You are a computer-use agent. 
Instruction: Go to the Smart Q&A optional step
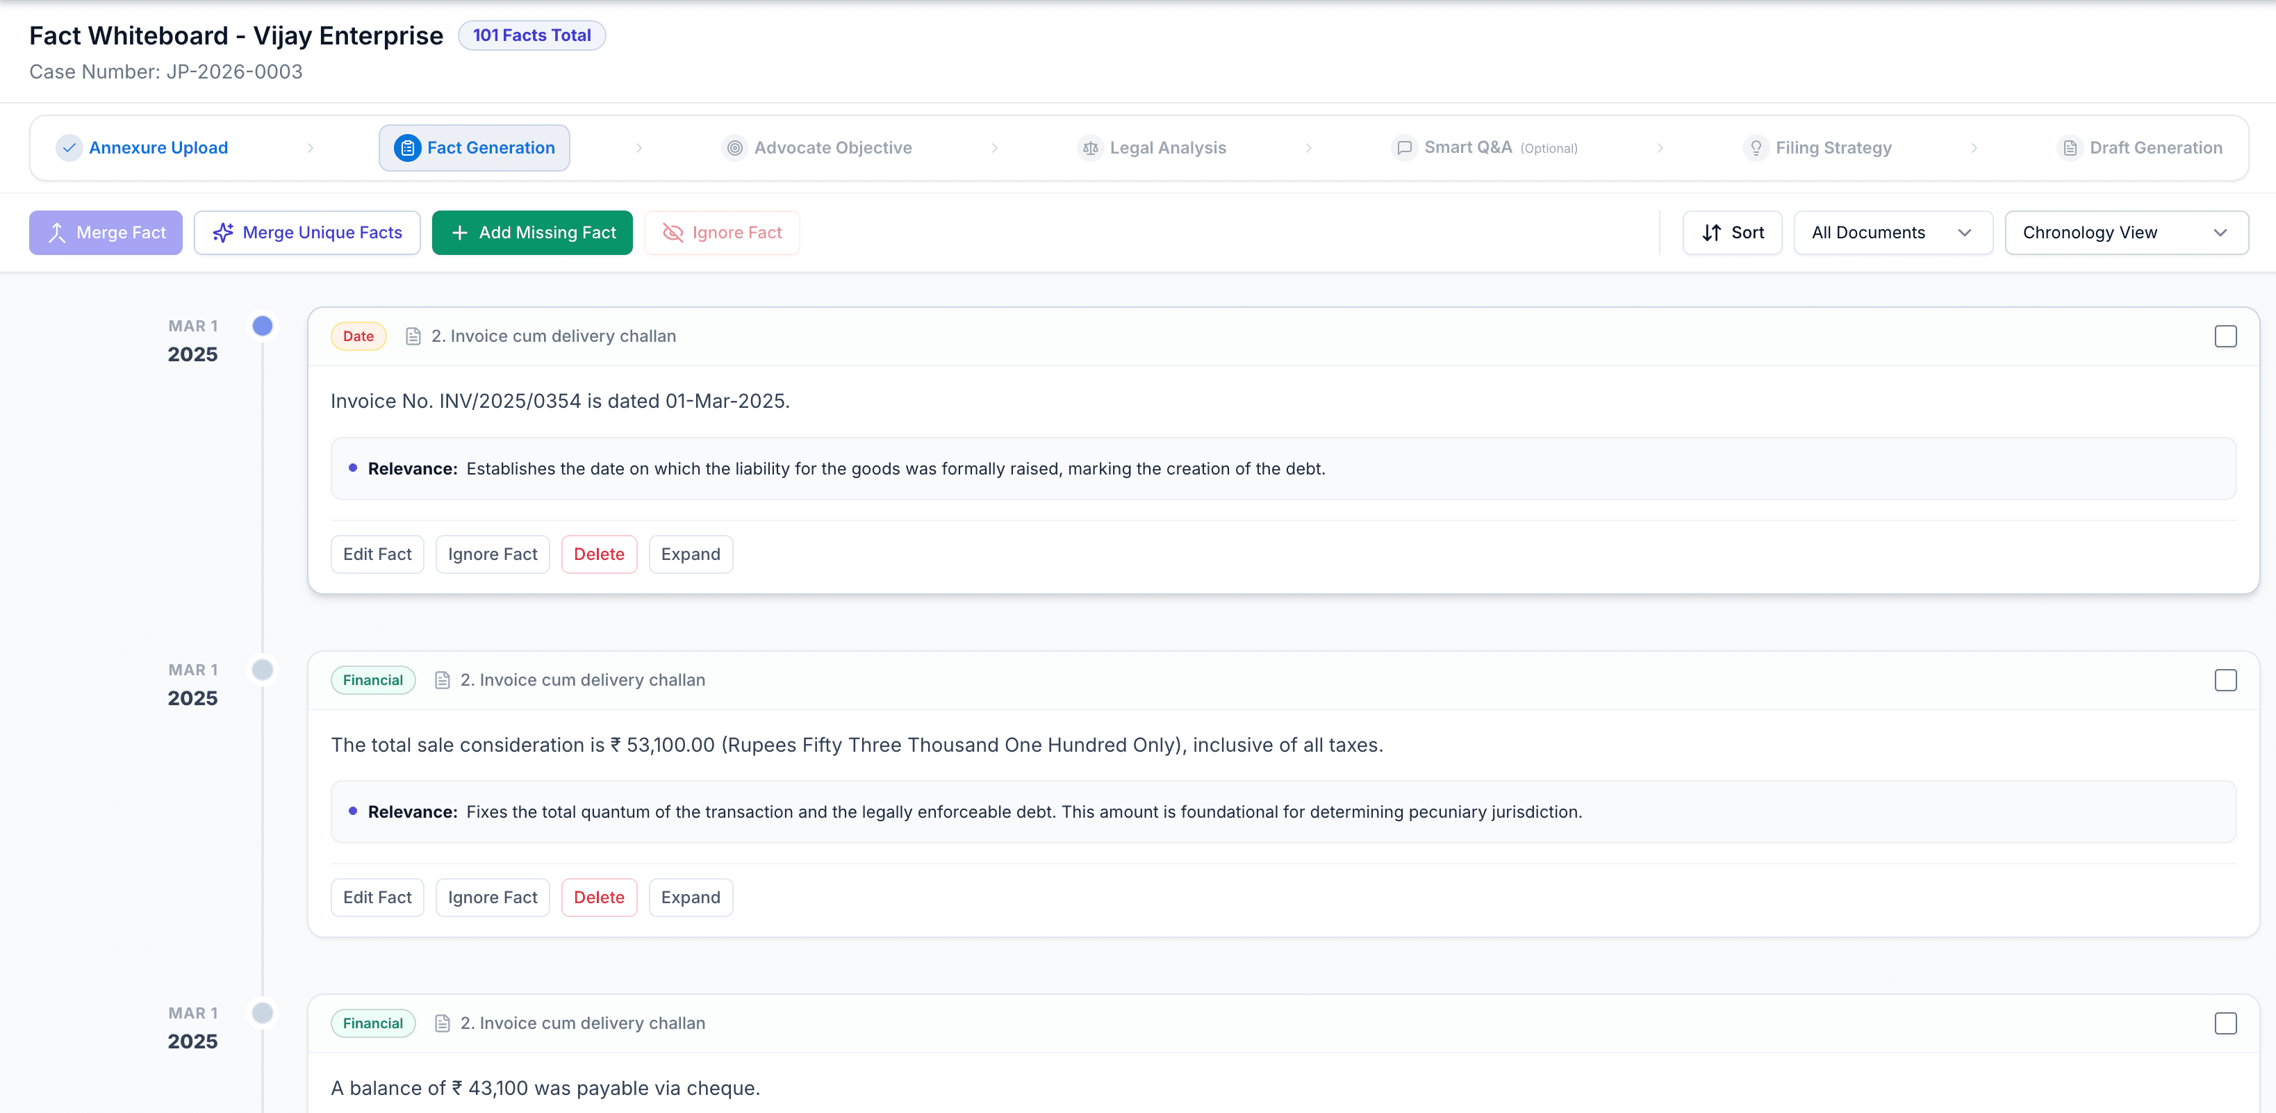1485,147
